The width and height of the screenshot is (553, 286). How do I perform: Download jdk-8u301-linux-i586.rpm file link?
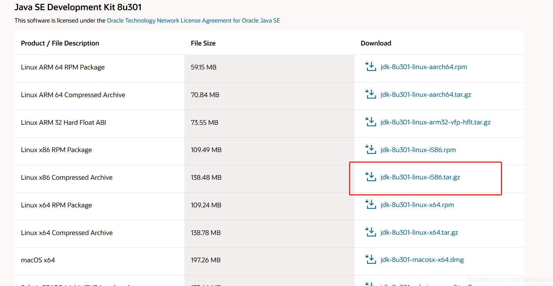pos(418,150)
